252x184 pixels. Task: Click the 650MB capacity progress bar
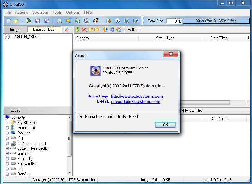[216, 21]
